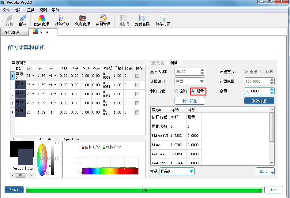Screen dimensions: 290x198
Task: Click the 加载布局 load layout icon
Action: pos(142,20)
